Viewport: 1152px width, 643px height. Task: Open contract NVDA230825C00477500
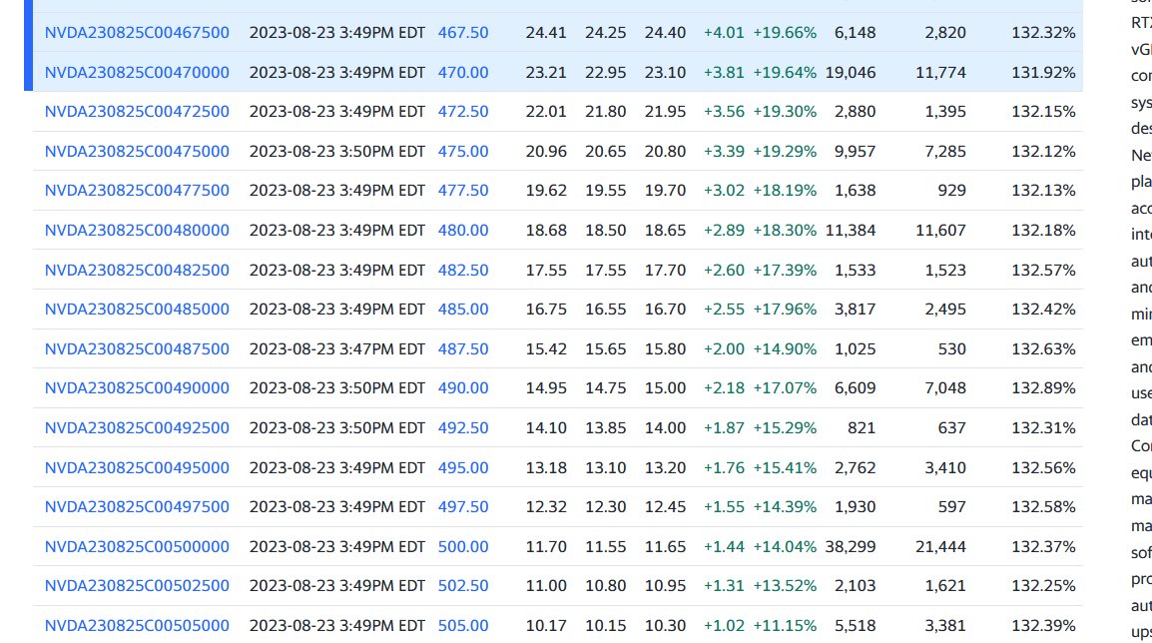pyautogui.click(x=137, y=191)
